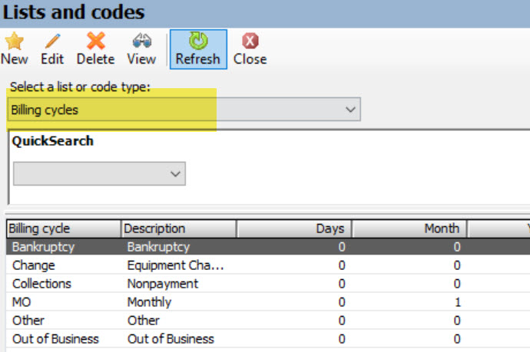This screenshot has height=352, width=530.
Task: Select the Bankruptcy billing cycle row
Action: pos(37,247)
